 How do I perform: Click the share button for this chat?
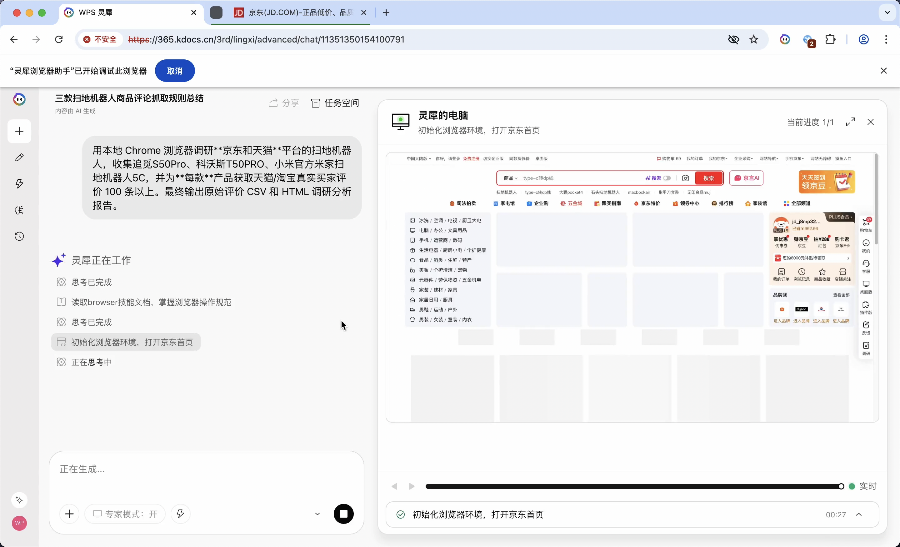[284, 103]
